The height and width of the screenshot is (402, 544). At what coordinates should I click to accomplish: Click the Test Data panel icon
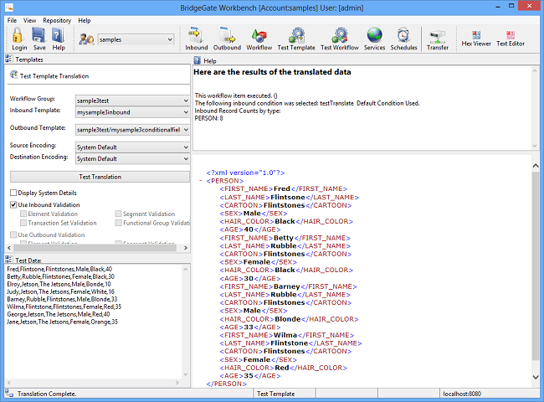coord(9,260)
